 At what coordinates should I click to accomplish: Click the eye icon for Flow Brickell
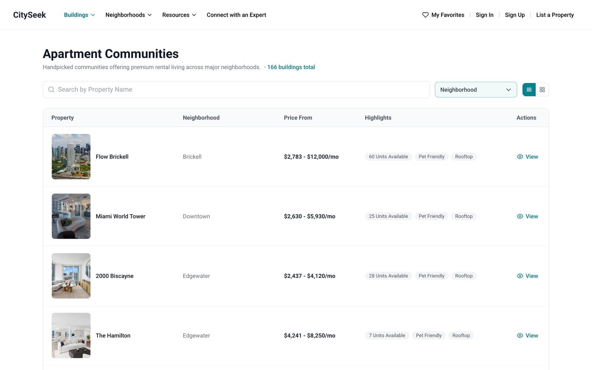[520, 157]
